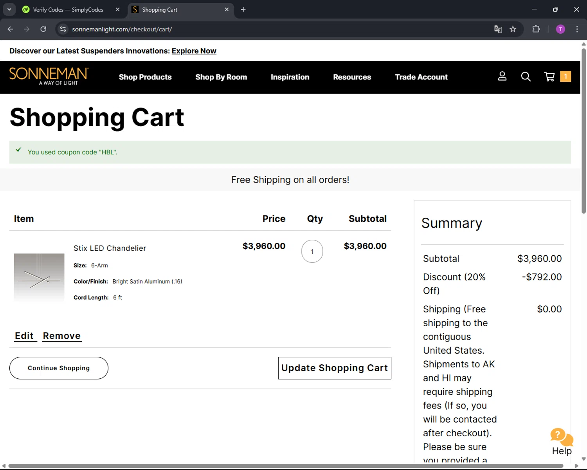Click the Summary Subtotal label
The width and height of the screenshot is (587, 470).
click(441, 258)
